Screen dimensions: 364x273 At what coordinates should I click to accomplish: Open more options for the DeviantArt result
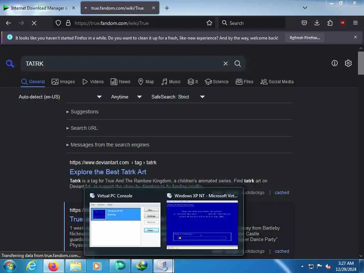click(270, 193)
